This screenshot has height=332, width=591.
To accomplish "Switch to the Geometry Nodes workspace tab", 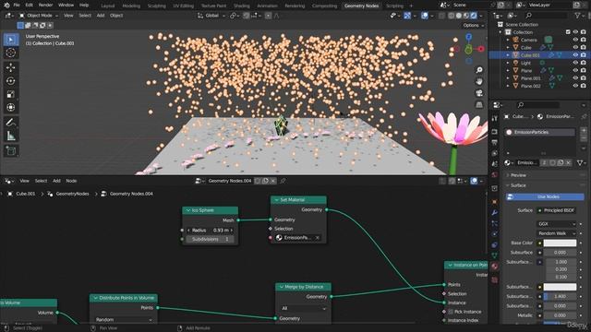I will [361, 6].
